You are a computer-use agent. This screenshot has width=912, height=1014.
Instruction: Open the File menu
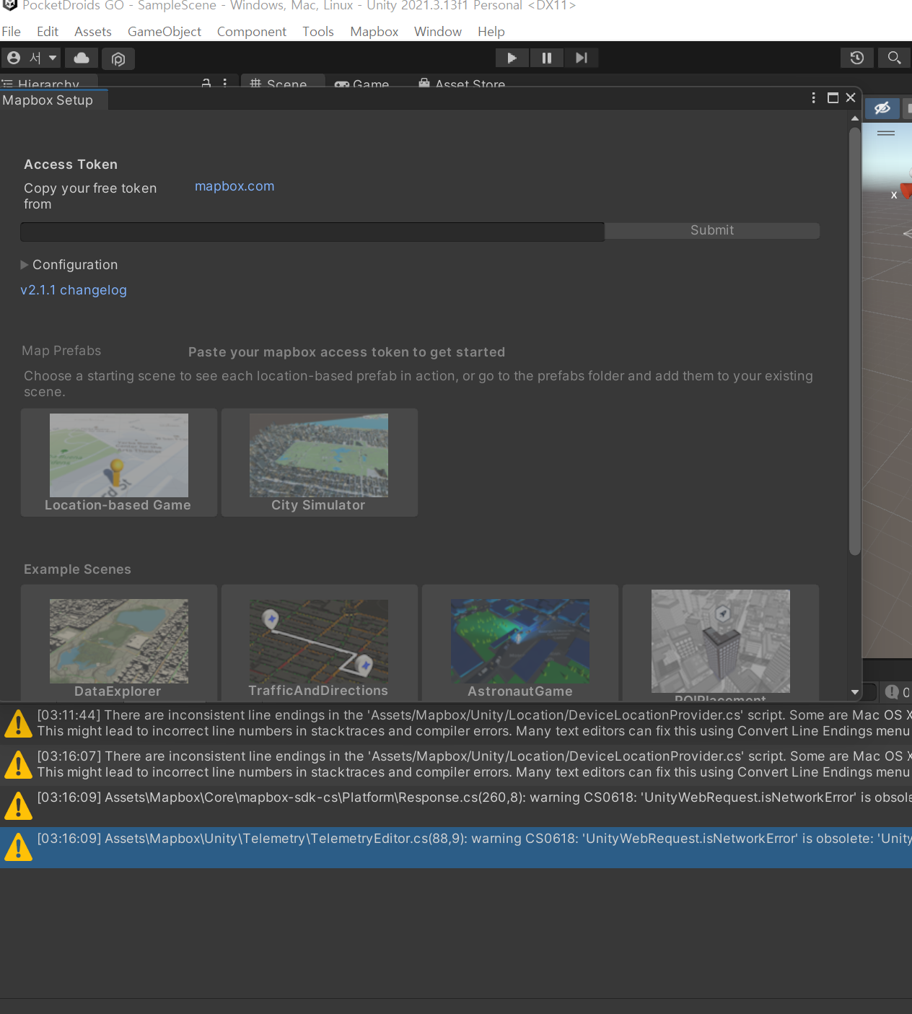[x=11, y=32]
